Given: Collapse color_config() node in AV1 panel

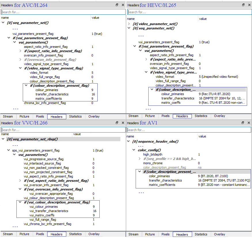Looking at the screenshot, I should click(134, 150).
